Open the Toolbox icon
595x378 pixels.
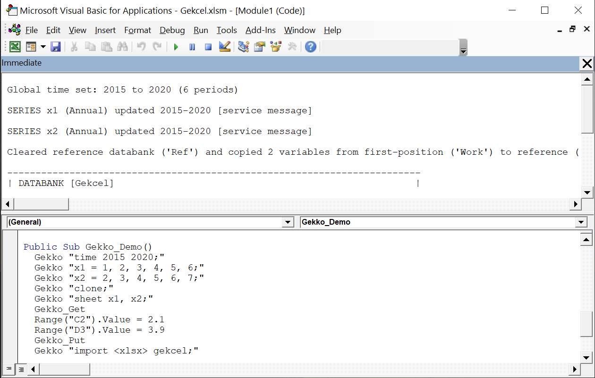coord(292,47)
